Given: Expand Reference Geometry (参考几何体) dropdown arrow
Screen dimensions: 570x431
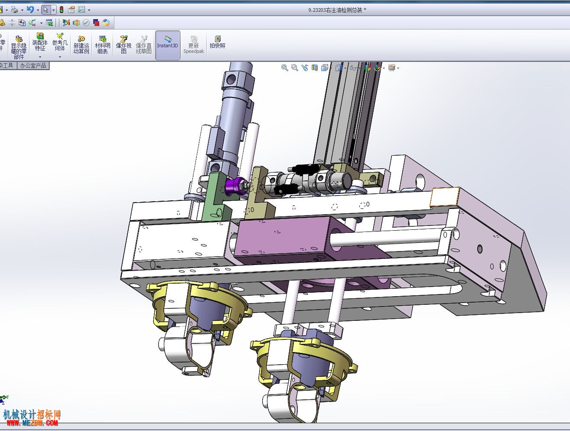Looking at the screenshot, I should 60,57.
